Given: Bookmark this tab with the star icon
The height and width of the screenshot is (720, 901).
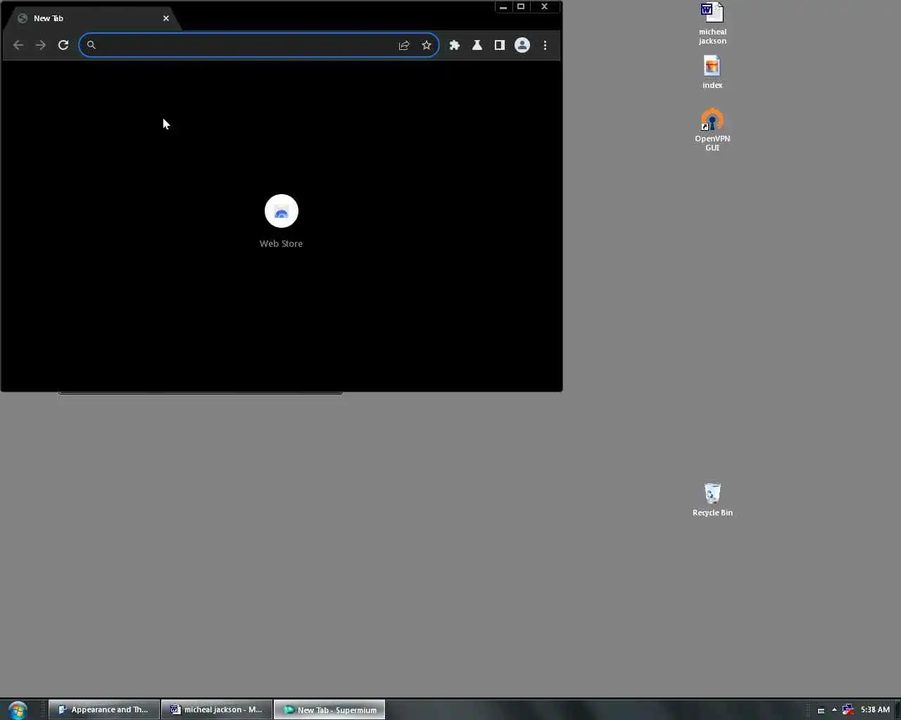Looking at the screenshot, I should [427, 45].
